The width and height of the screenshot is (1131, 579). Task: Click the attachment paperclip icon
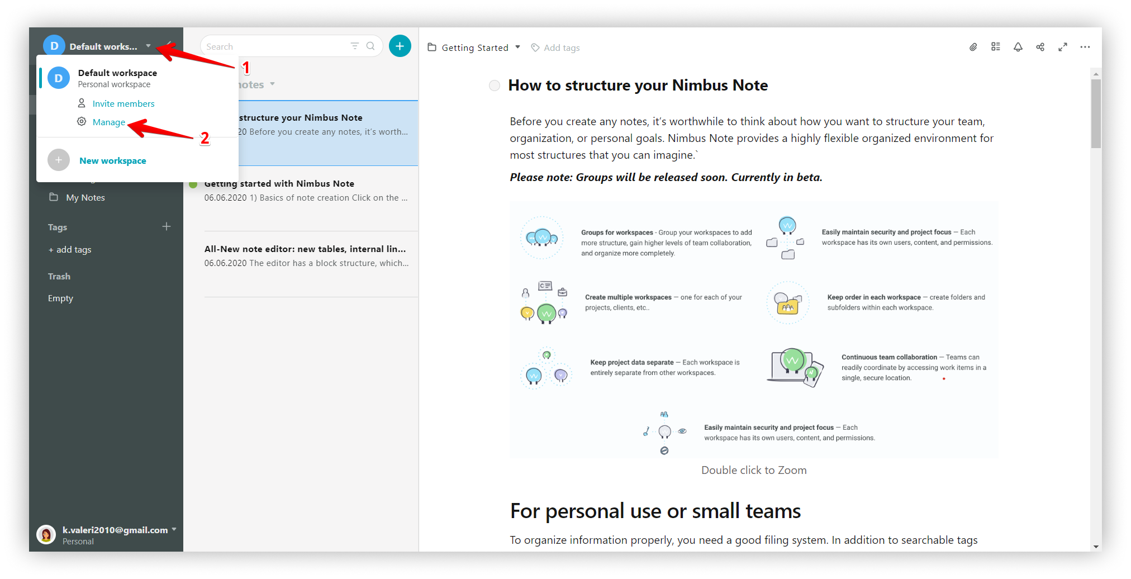pos(973,47)
